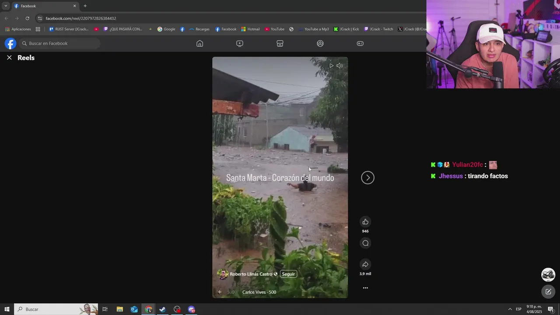Open File Explorer from the taskbar
560x315 pixels.
coord(119,309)
